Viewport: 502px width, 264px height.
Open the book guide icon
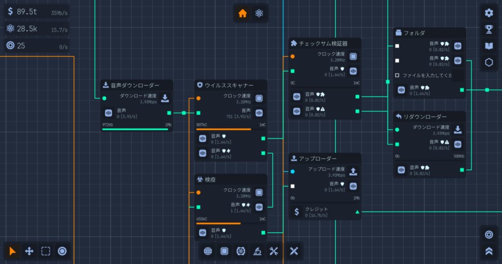coord(488,46)
